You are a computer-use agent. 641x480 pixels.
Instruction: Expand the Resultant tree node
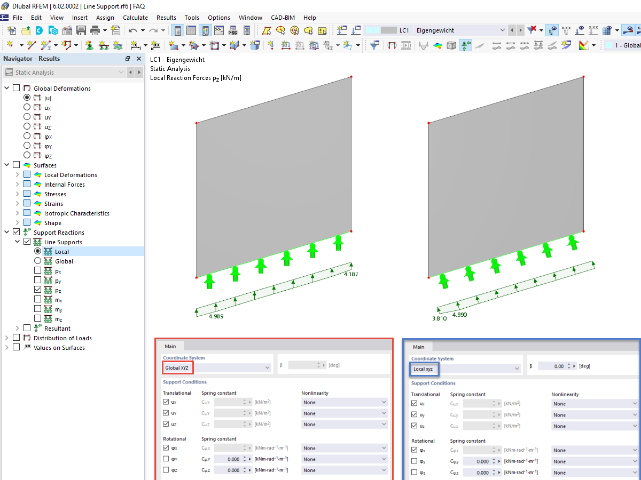17,329
